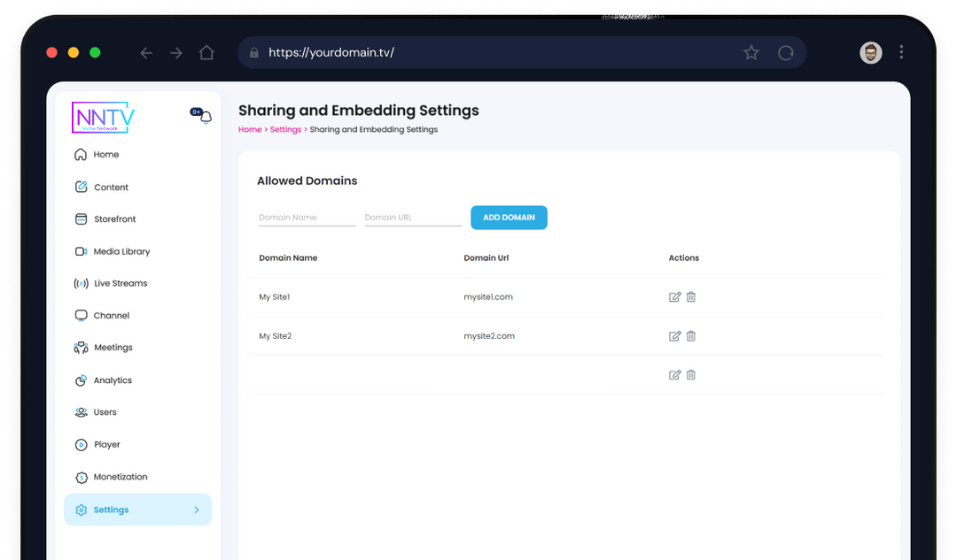
Task: Bookmark page with the star icon
Action: pos(751,53)
